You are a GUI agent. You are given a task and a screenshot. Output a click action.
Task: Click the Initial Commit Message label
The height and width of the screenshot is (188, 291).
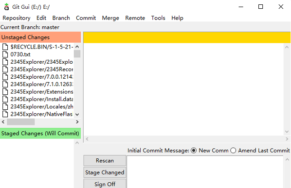pyautogui.click(x=158, y=151)
